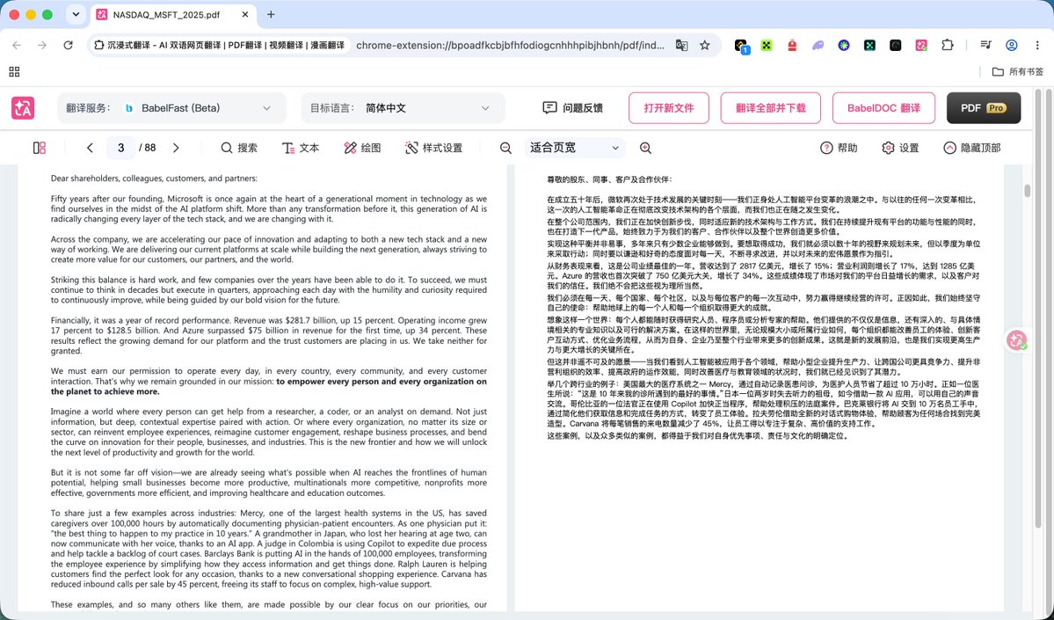This screenshot has width=1054, height=620.
Task: Click the page number input field
Action: click(121, 148)
